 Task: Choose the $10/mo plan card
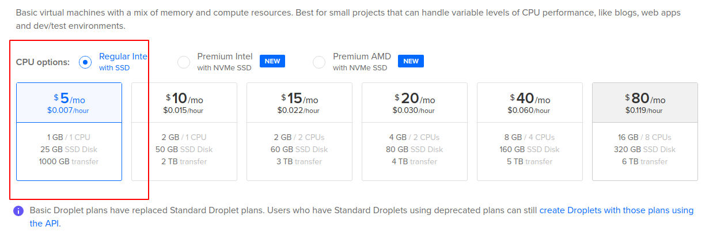tap(184, 131)
